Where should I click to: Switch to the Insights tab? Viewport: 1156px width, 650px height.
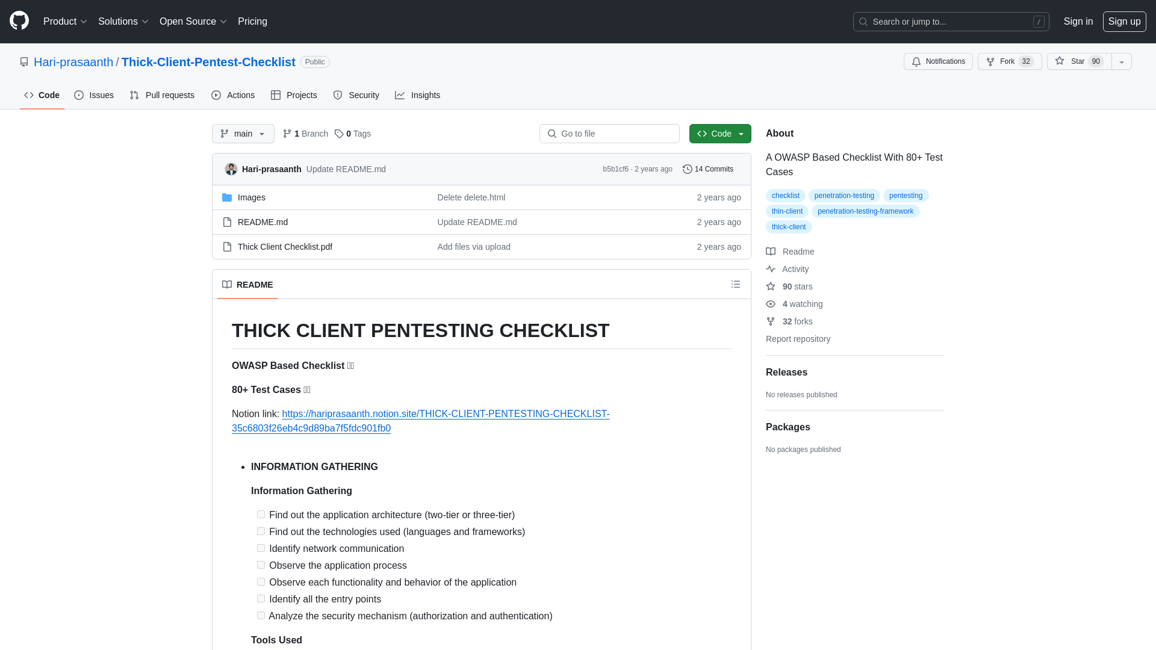click(418, 95)
